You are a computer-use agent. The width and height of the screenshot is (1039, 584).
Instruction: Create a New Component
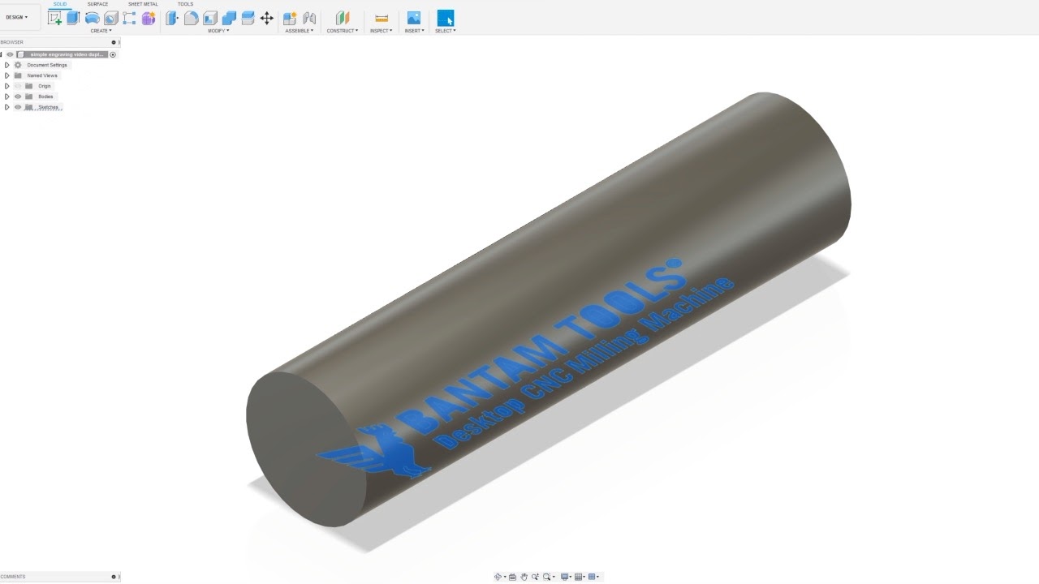(x=290, y=18)
